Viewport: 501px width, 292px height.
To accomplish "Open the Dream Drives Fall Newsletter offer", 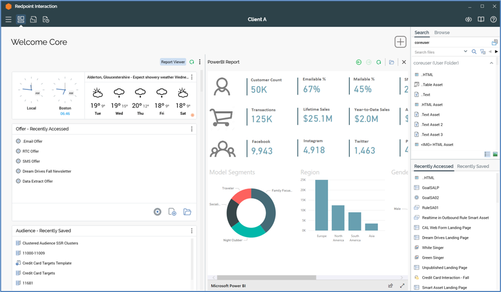I will (x=46, y=172).
